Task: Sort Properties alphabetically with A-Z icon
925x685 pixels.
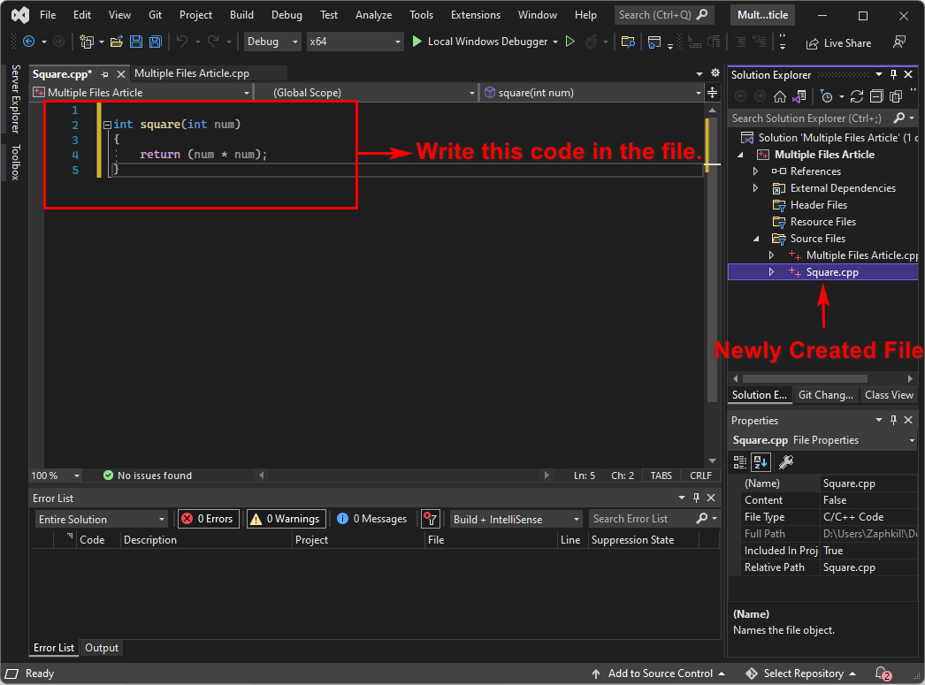Action: tap(761, 461)
